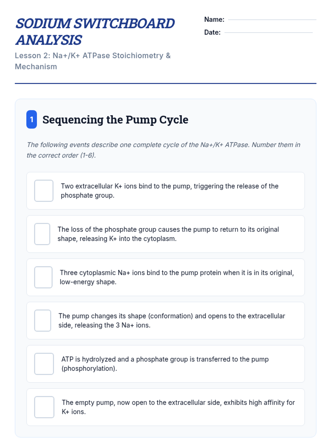
Task: Click the text about three cytoplasmic Na+ ions
Action: pyautogui.click(x=177, y=277)
